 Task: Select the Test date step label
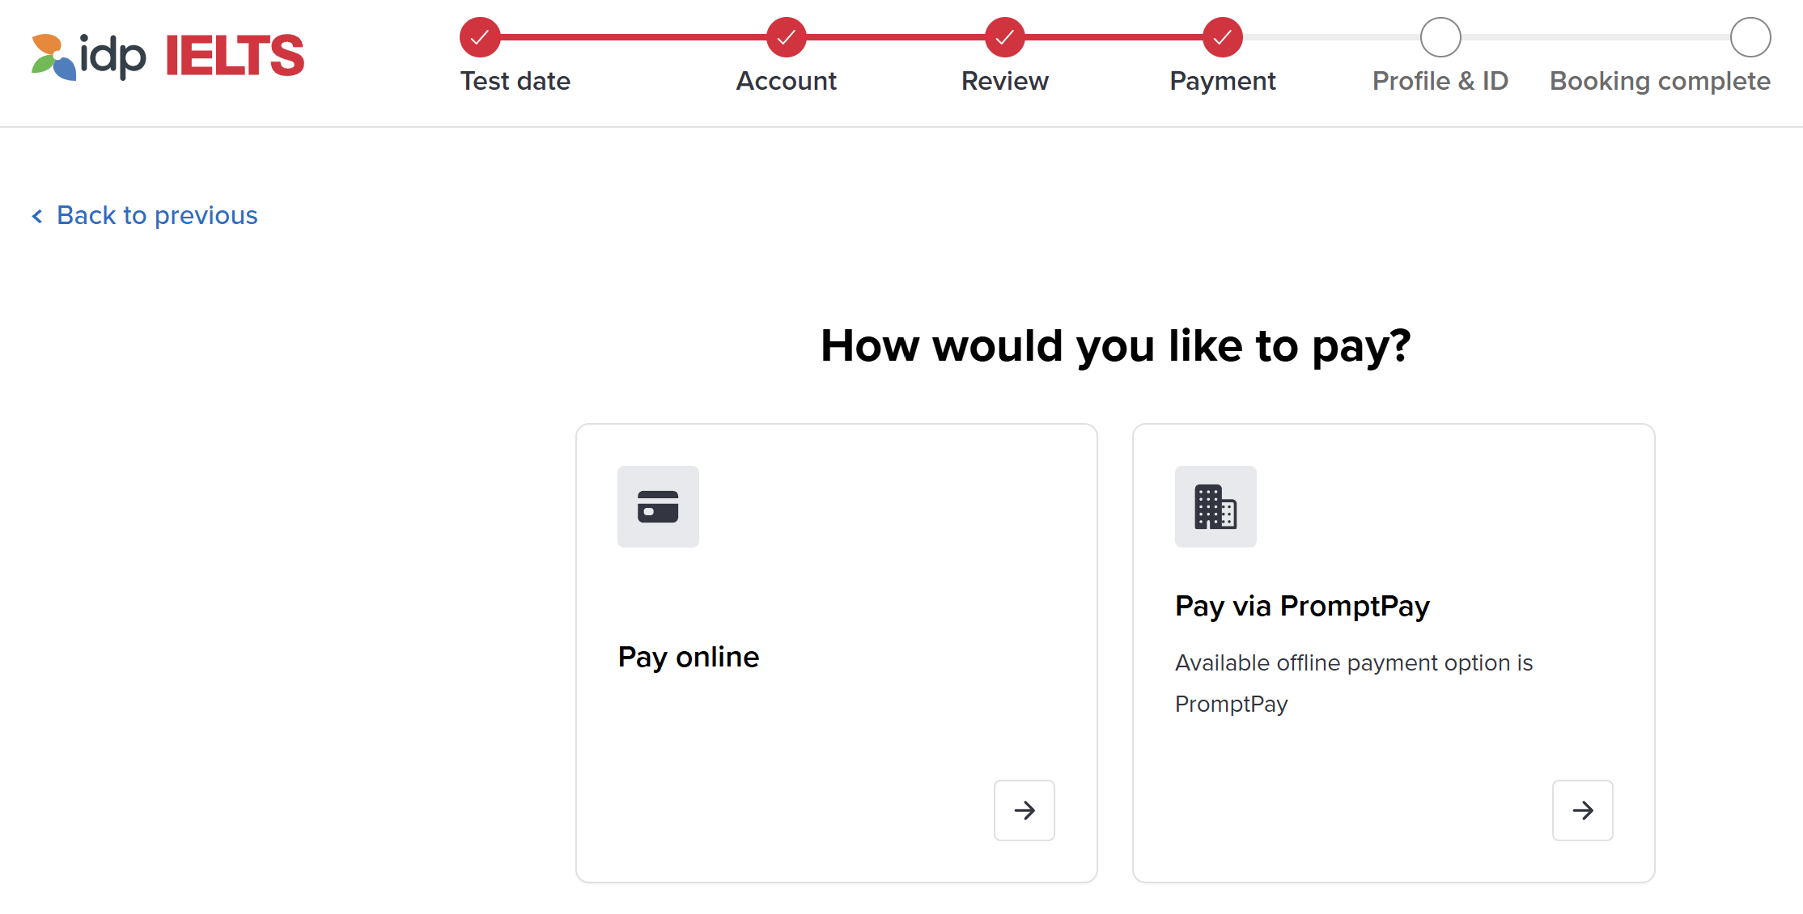[x=515, y=81]
